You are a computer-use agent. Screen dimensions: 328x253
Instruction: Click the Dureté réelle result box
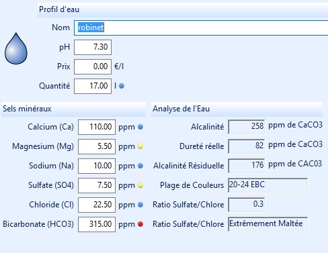click(x=247, y=146)
